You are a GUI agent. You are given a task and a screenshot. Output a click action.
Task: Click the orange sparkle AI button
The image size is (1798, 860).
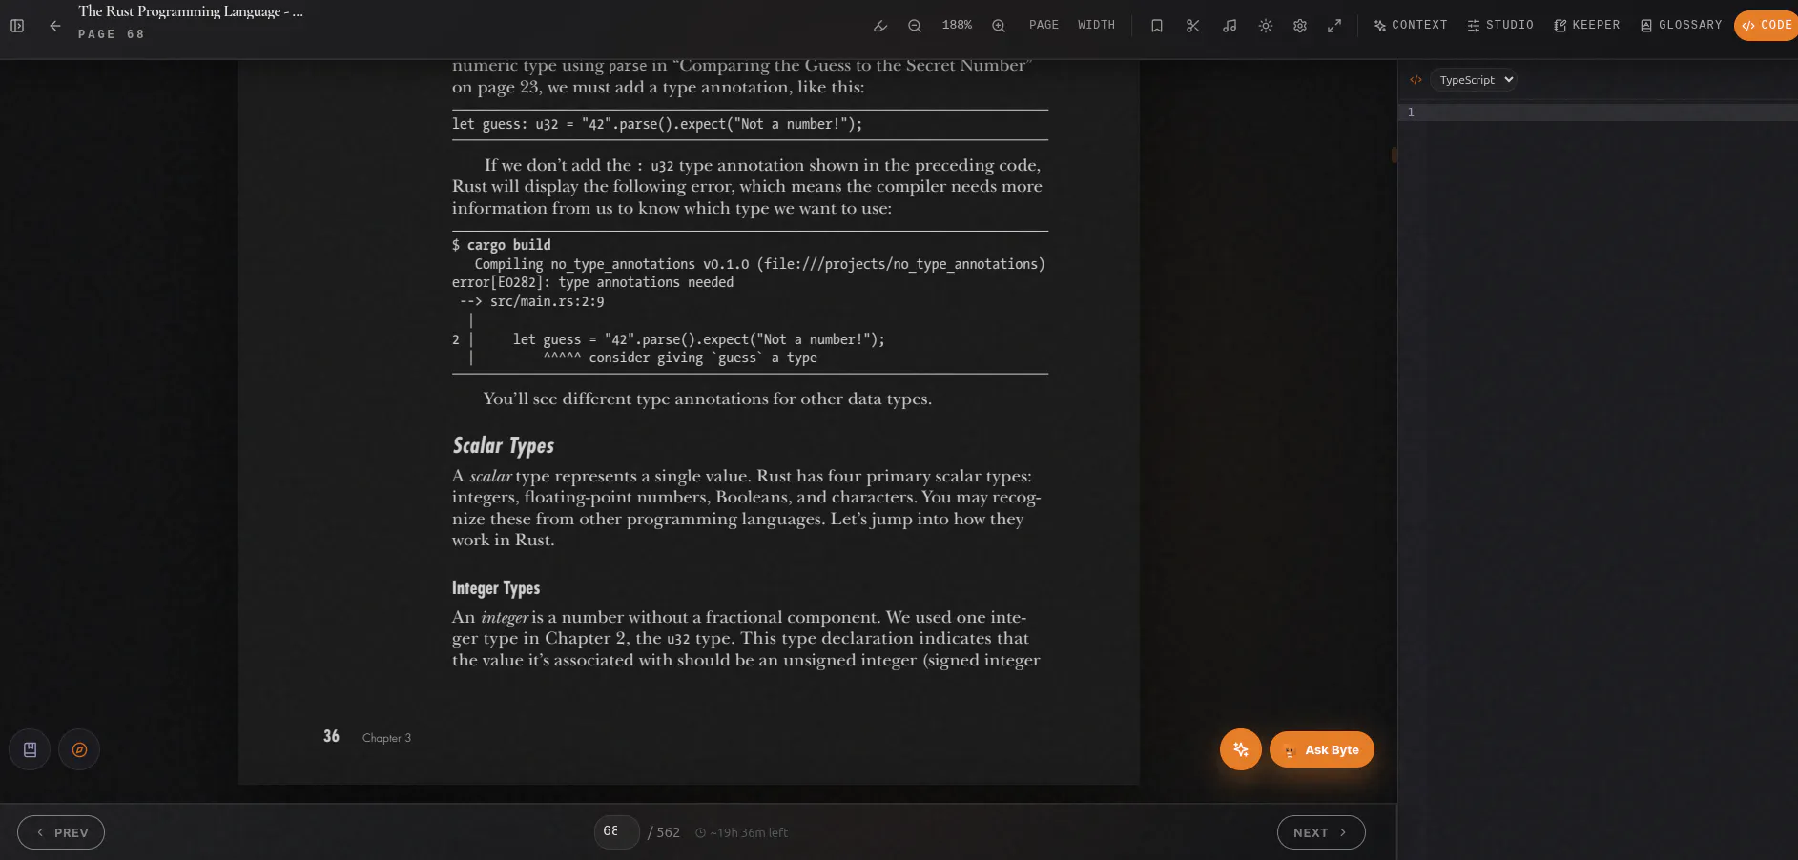[x=1241, y=749]
